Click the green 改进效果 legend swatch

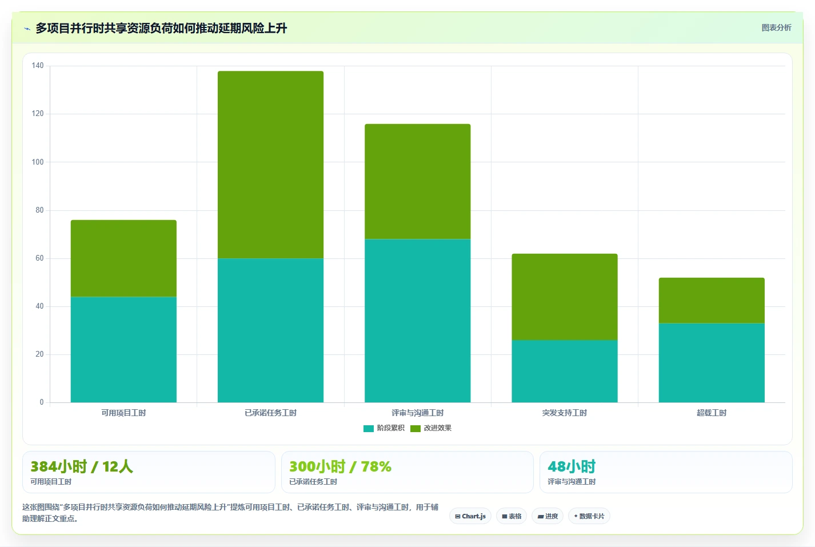[416, 428]
